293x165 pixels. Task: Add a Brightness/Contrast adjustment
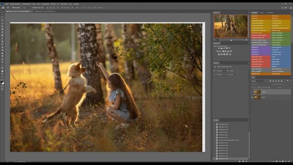coord(219,48)
